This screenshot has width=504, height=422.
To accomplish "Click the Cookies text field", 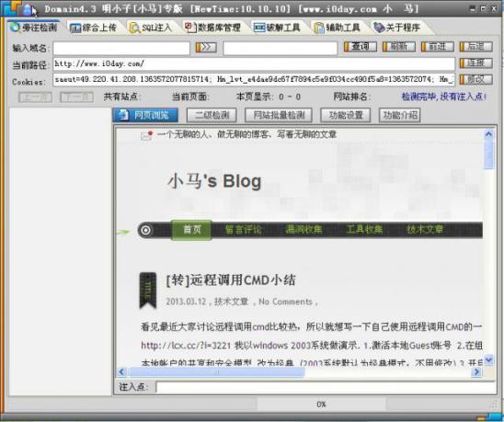I will click(x=254, y=80).
